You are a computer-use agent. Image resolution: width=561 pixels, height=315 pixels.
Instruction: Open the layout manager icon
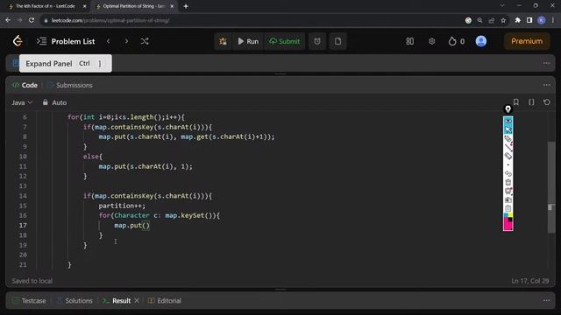[410, 41]
